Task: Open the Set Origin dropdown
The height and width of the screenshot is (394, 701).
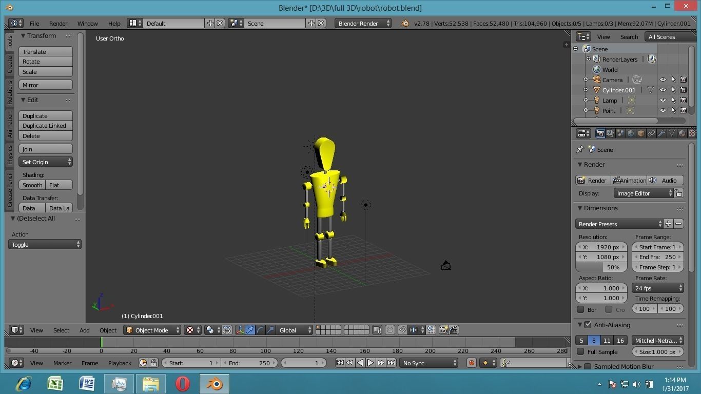Action: point(46,162)
